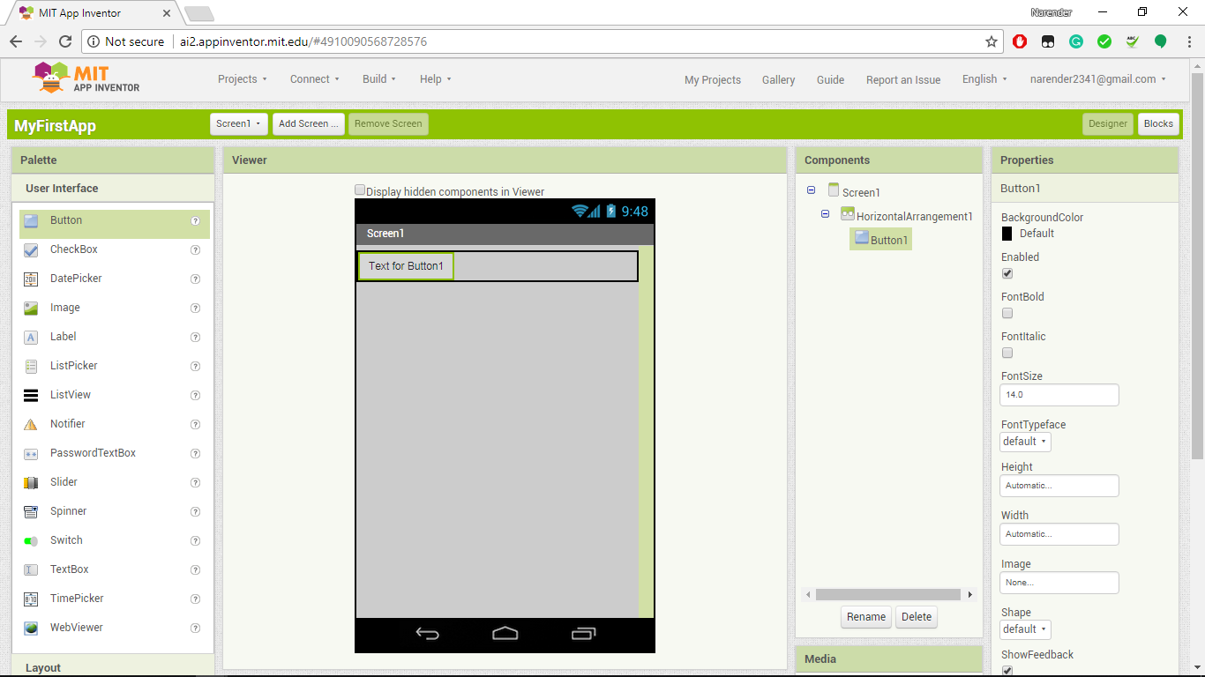1205x677 pixels.
Task: Open the account email dropdown
Action: coord(1098,79)
